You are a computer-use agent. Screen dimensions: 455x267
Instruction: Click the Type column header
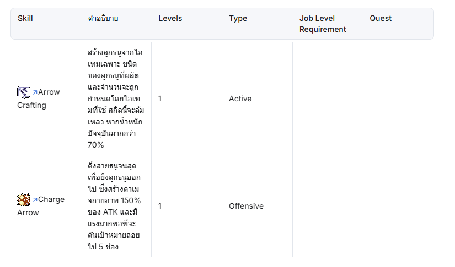pos(238,18)
